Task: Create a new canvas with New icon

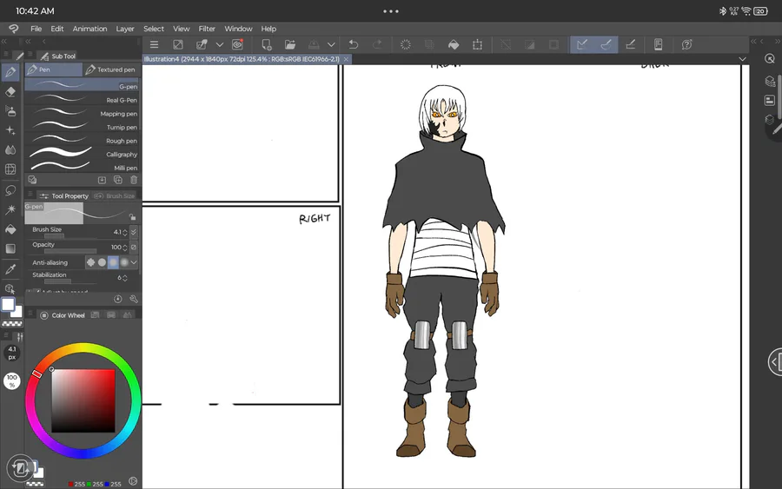Action: (x=267, y=45)
